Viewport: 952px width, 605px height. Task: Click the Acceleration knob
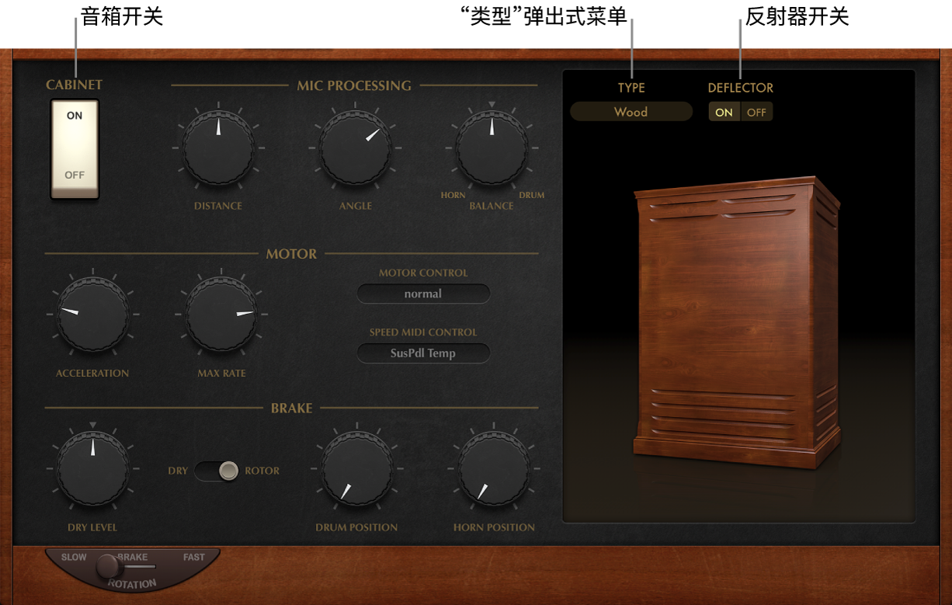pyautogui.click(x=93, y=315)
